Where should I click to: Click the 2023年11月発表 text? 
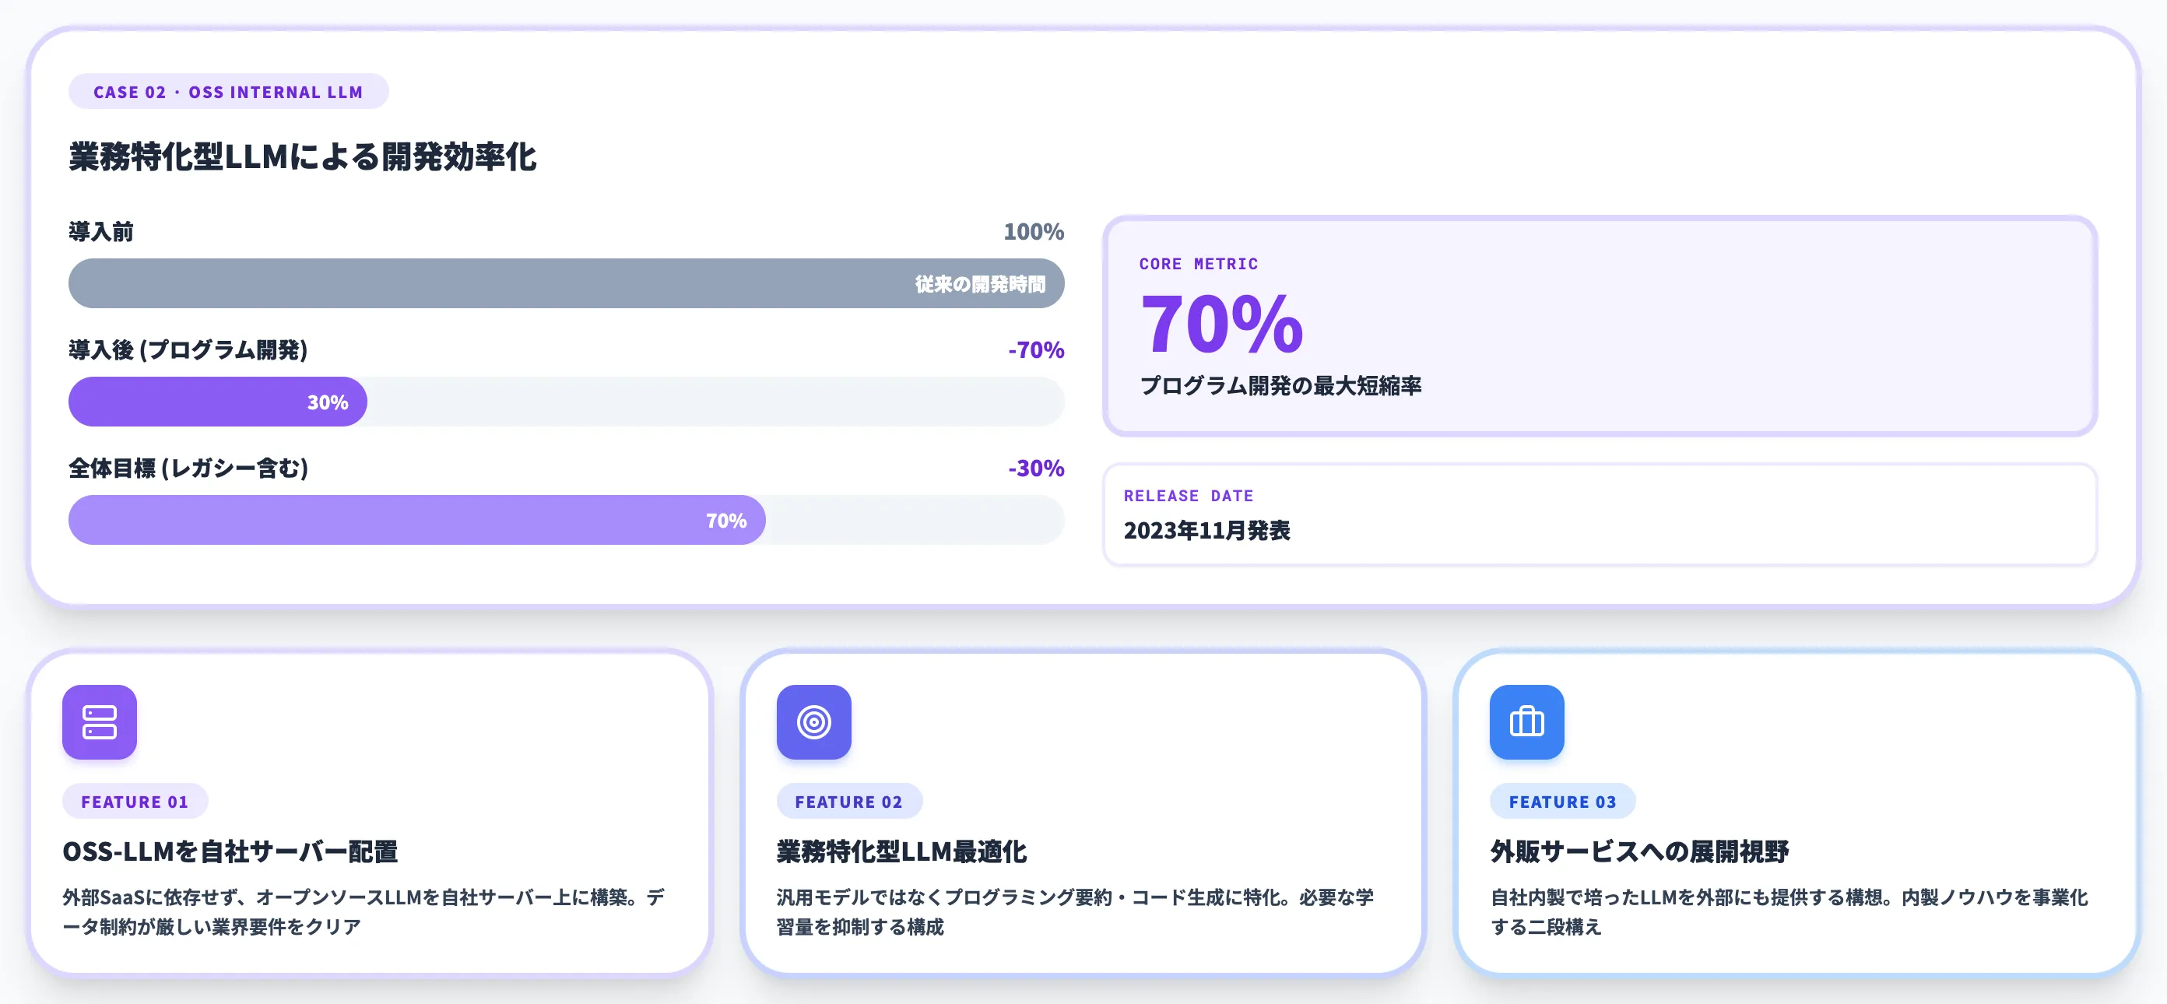coord(1207,531)
